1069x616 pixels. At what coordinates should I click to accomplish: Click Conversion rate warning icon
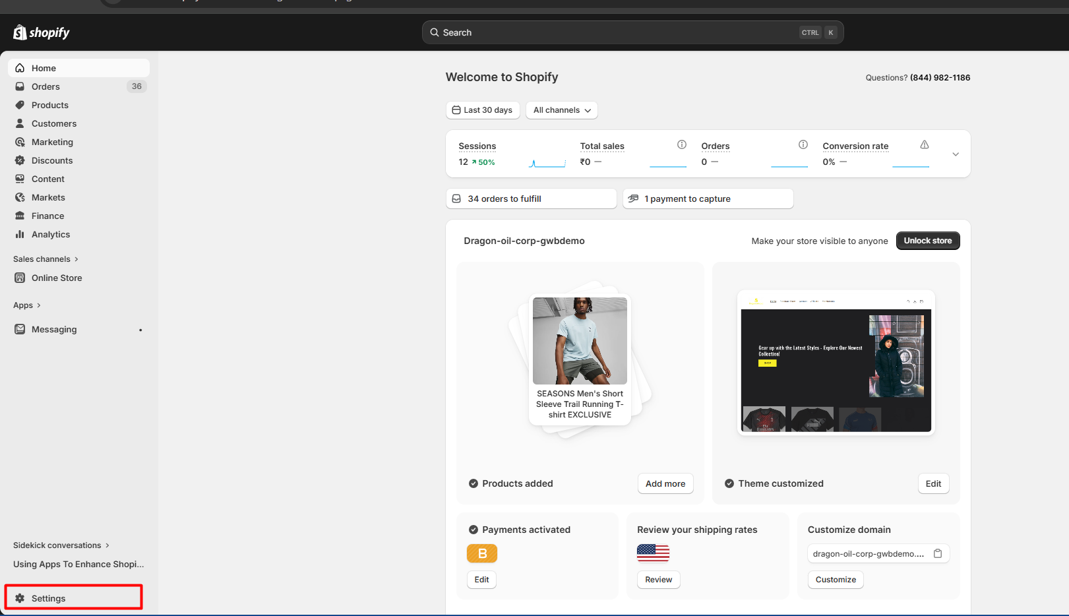(x=925, y=144)
